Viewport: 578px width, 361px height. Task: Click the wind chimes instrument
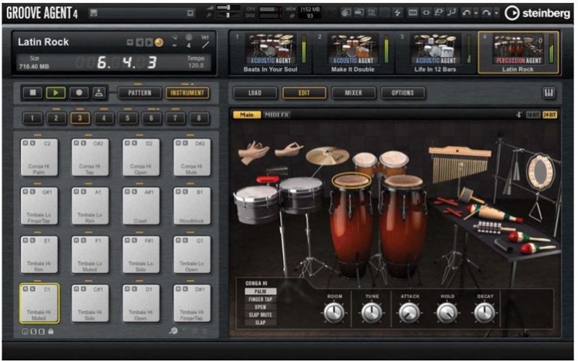pos(459,165)
